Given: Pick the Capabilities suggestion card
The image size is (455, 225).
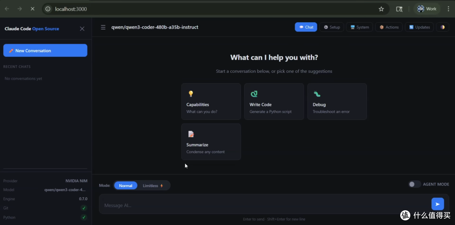Looking at the screenshot, I should [211, 102].
